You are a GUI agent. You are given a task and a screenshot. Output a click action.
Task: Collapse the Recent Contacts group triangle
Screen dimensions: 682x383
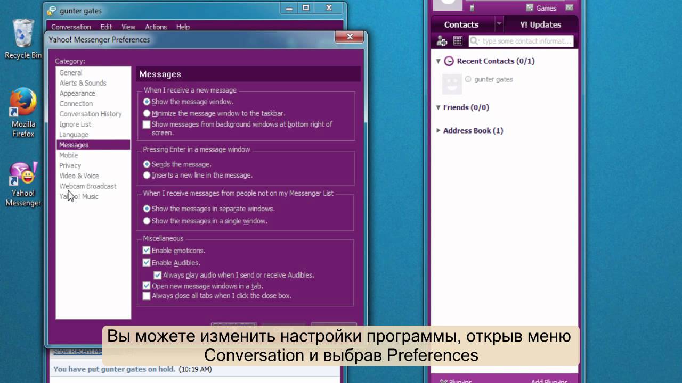point(439,61)
